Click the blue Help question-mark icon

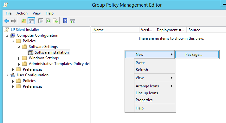(x=65, y=21)
